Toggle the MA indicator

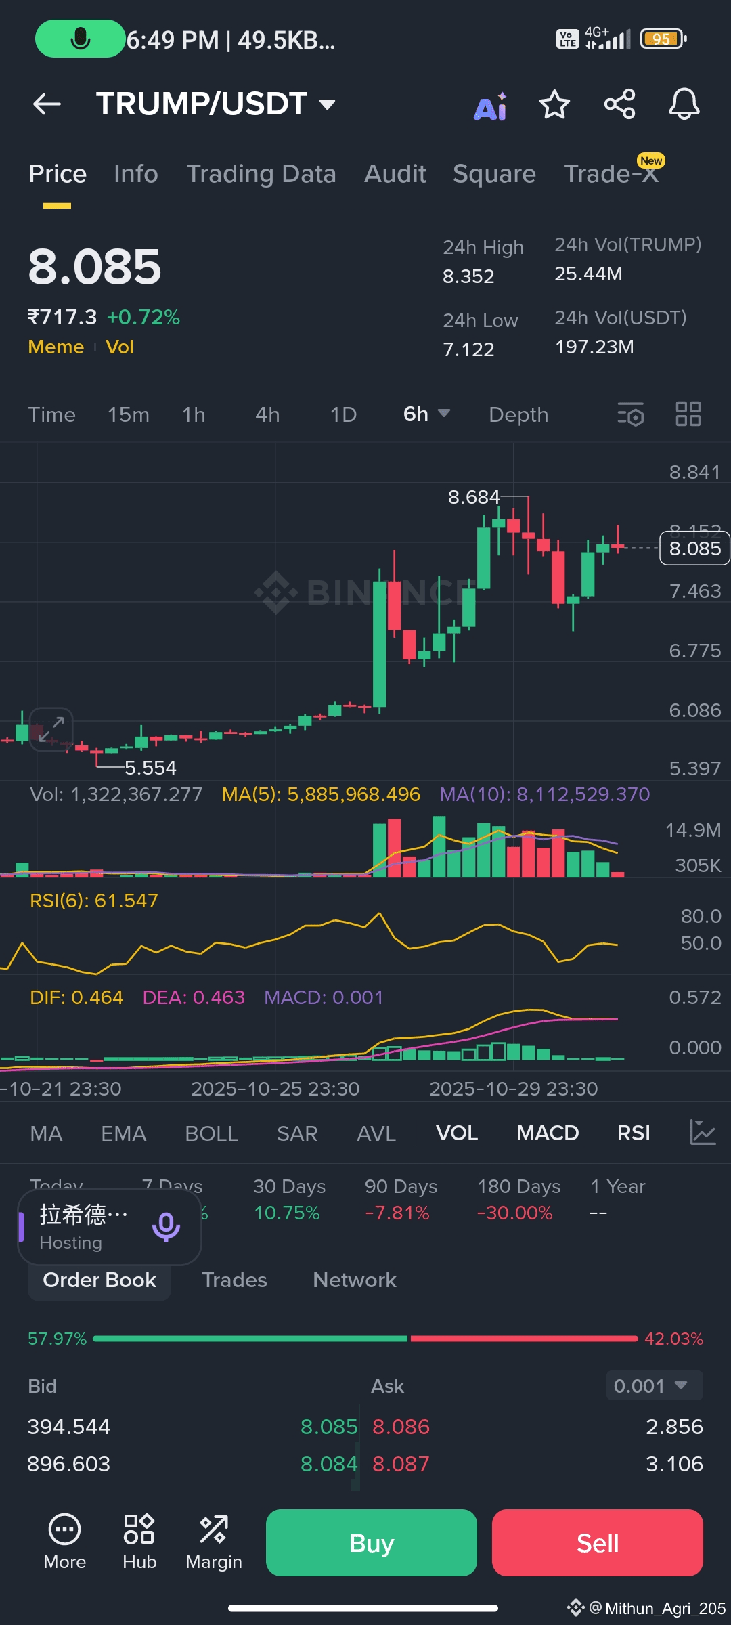point(46,1133)
